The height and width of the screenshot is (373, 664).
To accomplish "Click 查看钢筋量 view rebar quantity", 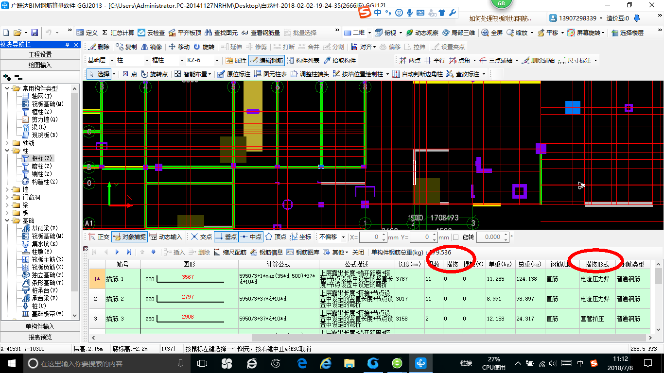I will [x=261, y=33].
